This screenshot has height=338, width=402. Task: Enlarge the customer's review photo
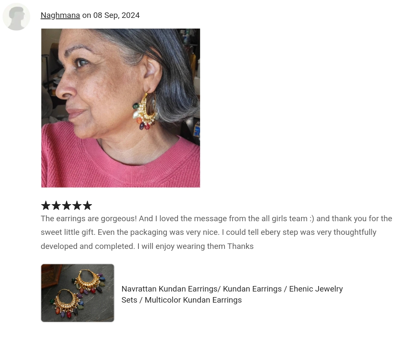[x=121, y=108]
